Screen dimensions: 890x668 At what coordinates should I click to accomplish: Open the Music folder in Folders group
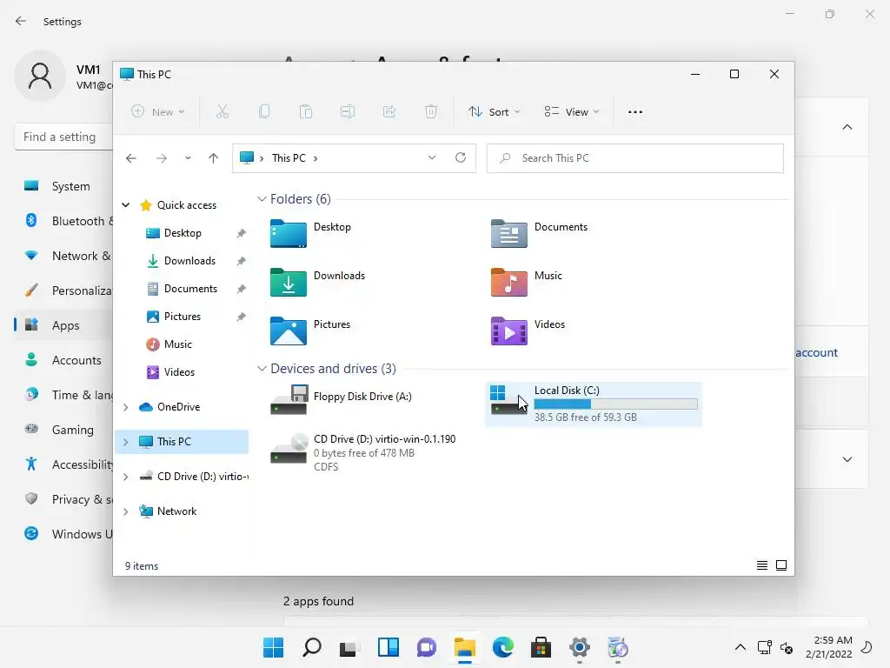[526, 283]
